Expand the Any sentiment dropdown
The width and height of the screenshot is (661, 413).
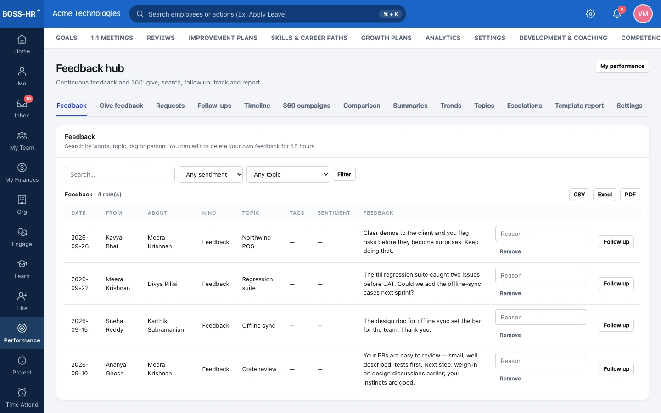211,174
